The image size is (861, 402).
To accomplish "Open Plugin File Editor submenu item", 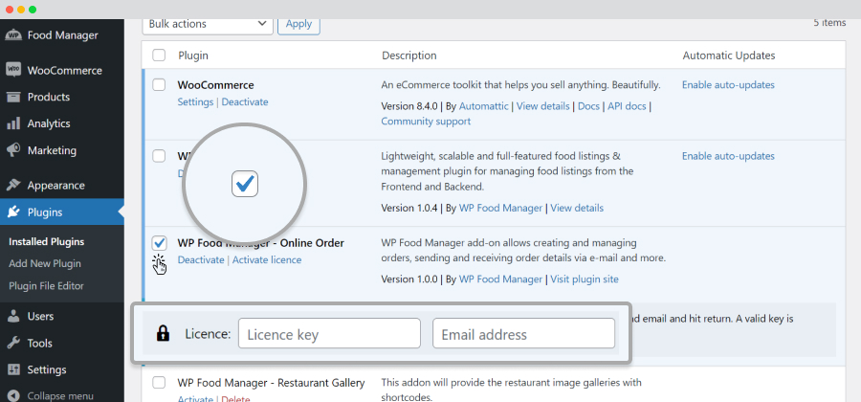I will pos(46,286).
